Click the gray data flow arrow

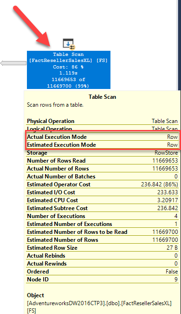coord(13,63)
